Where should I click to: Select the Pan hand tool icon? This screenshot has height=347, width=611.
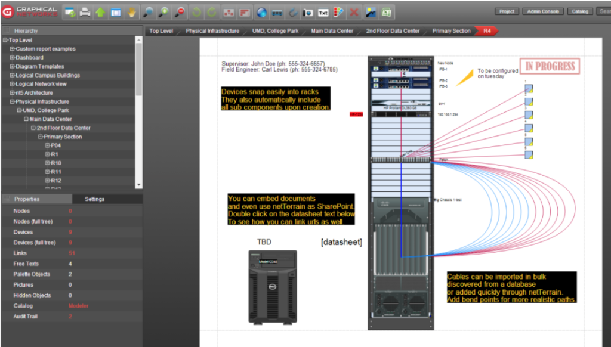131,11
